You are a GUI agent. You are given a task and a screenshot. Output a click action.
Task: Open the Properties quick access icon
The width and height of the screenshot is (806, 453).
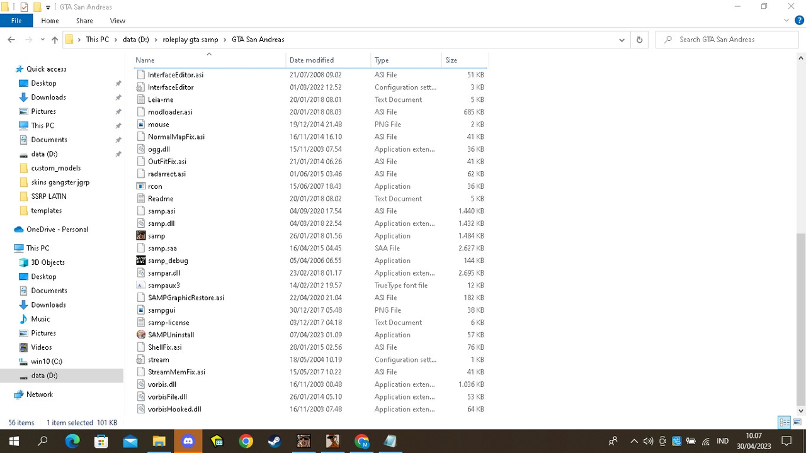pos(24,7)
